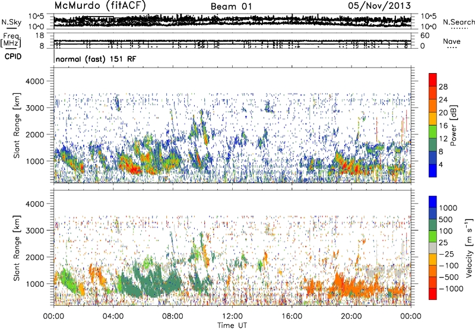Click the '20:00' time tick label
The height and width of the screenshot is (329, 475).
click(x=351, y=317)
